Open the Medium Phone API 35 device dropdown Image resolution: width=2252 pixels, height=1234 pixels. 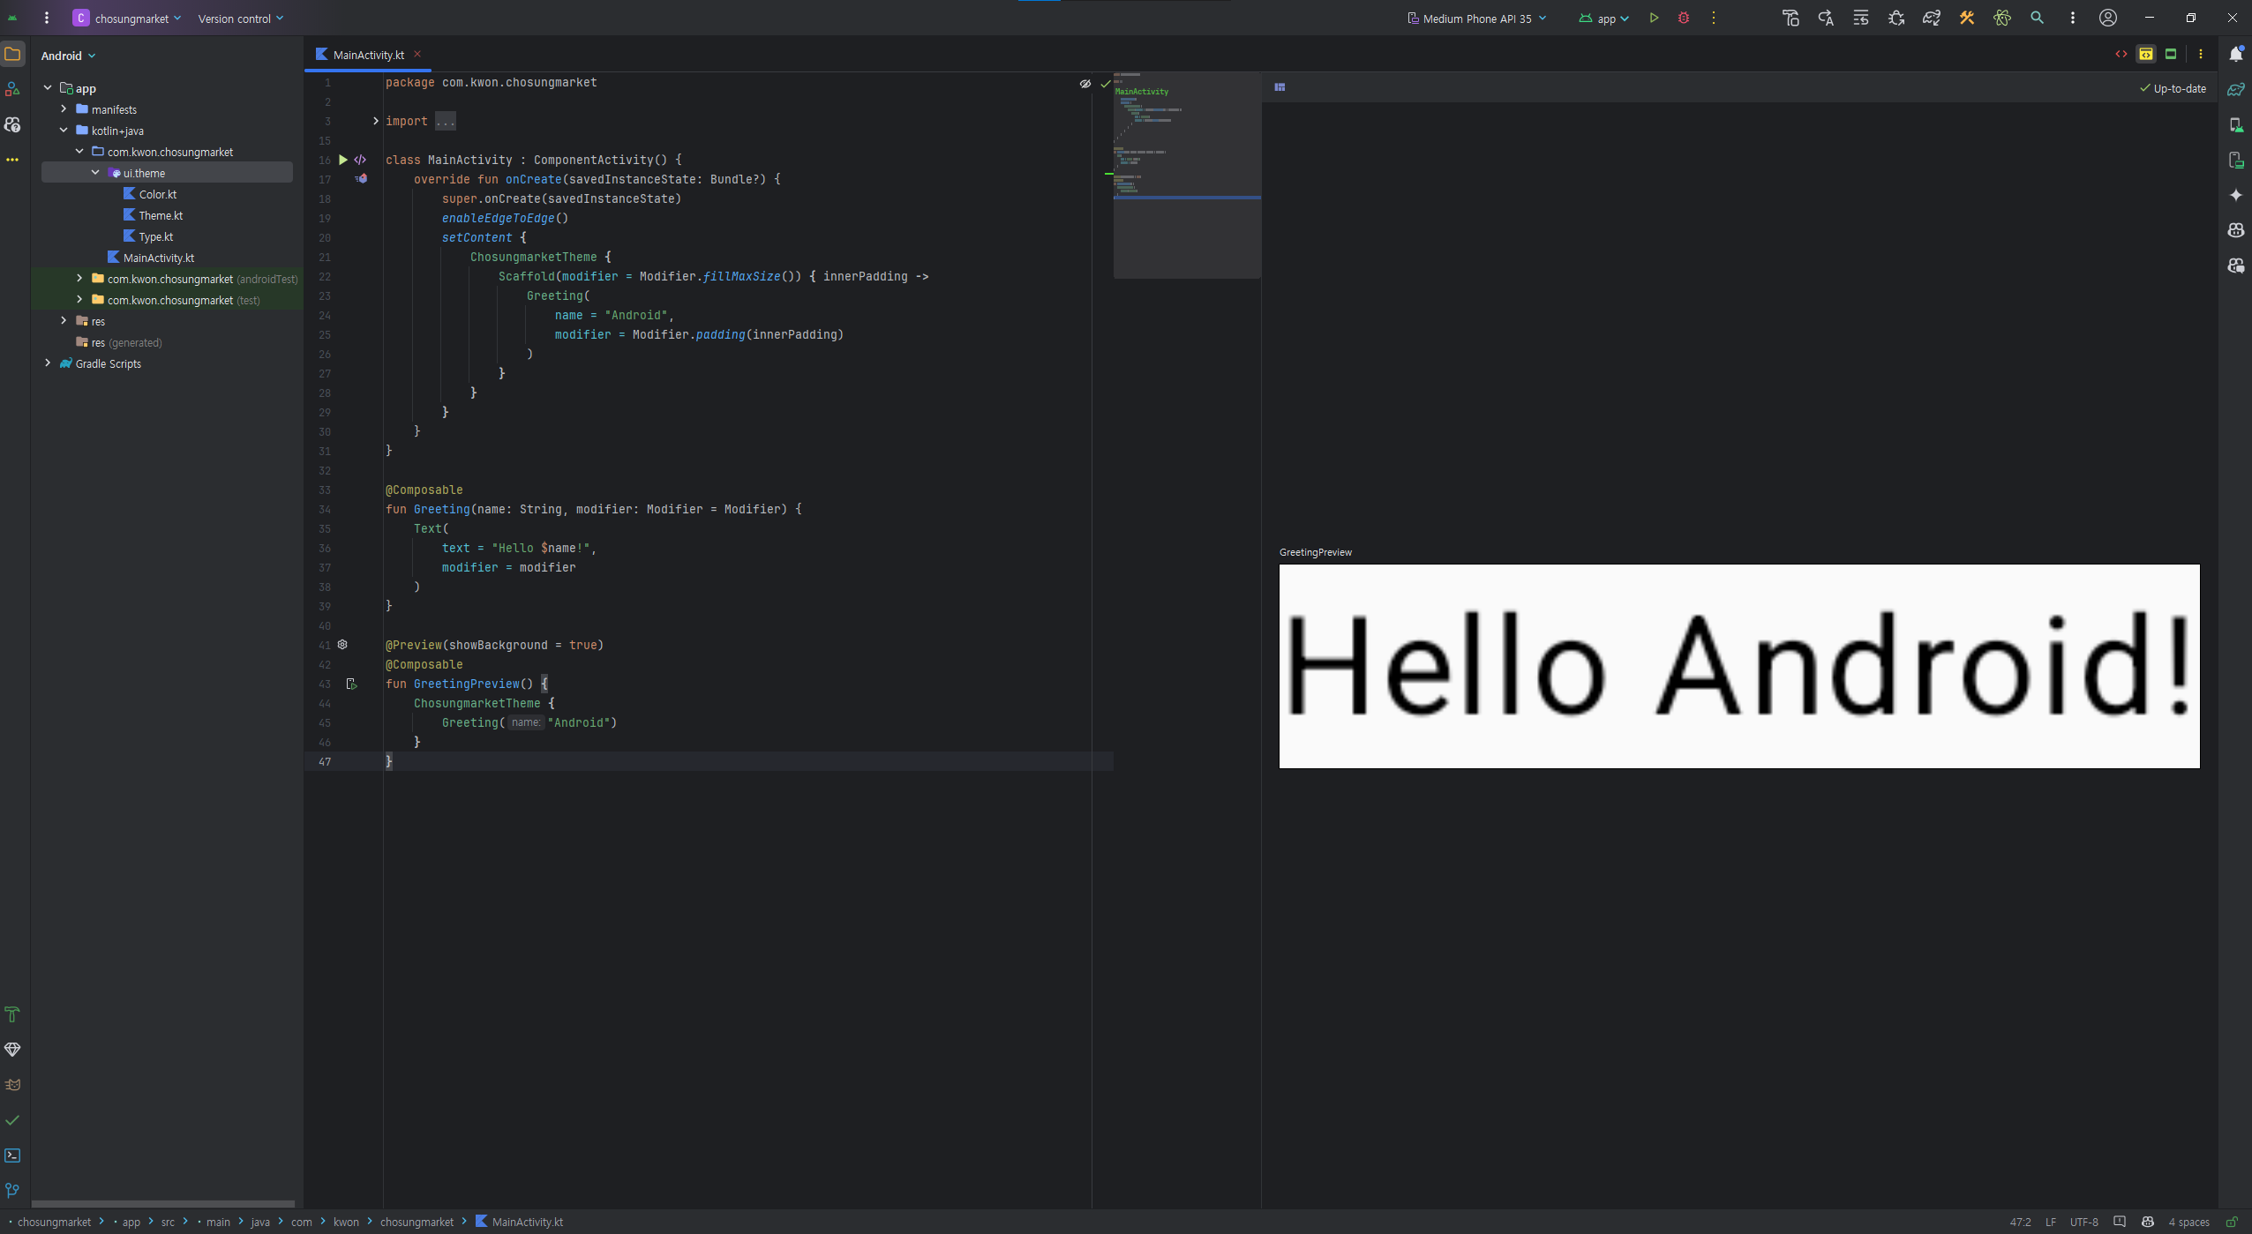tap(1477, 19)
